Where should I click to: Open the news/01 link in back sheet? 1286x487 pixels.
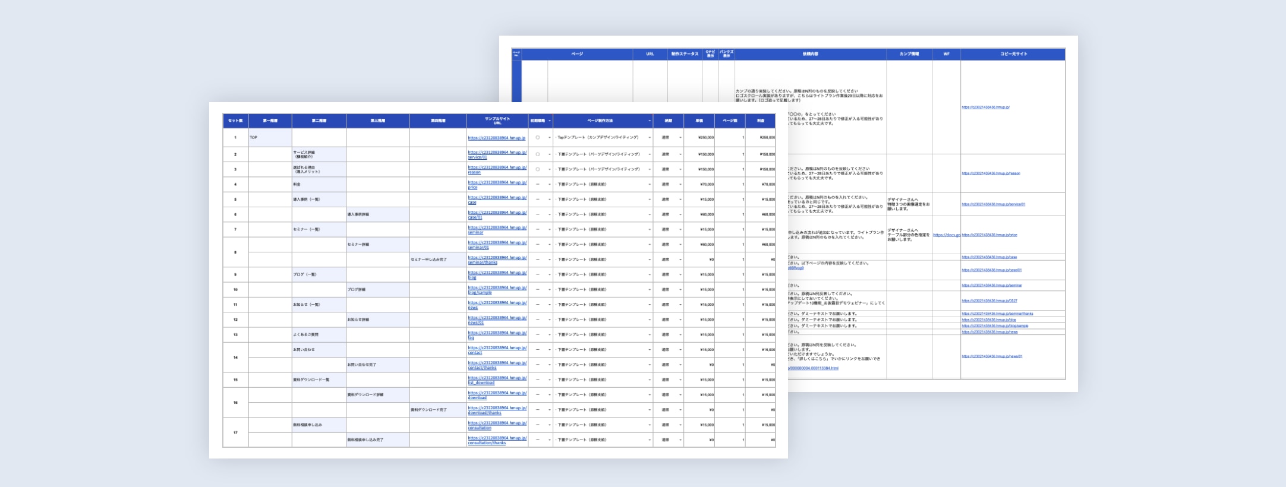[992, 356]
